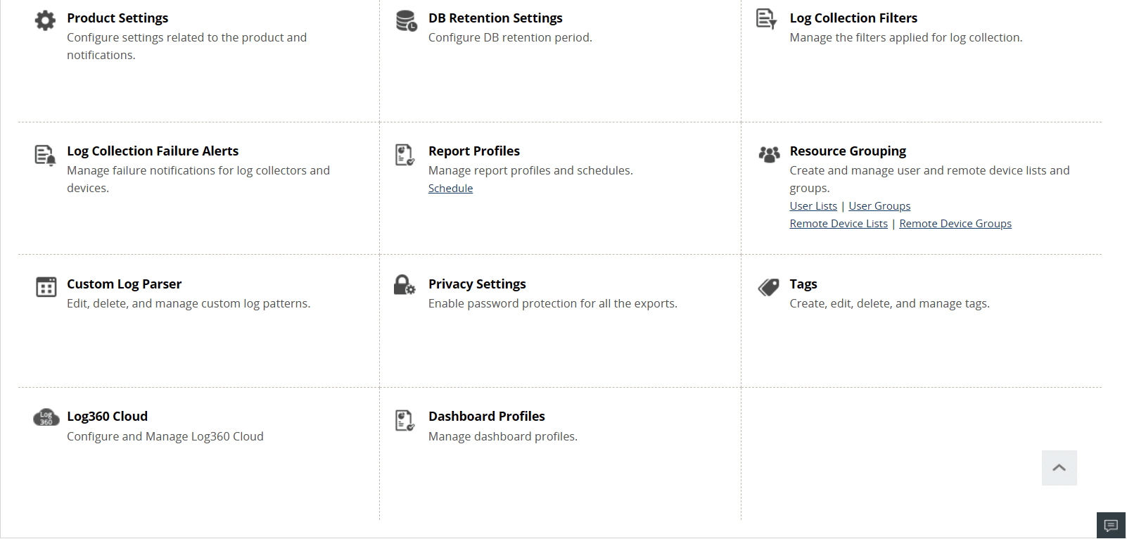Open Log Collection Failure Alerts via its icon
The image size is (1127, 539).
tap(44, 153)
